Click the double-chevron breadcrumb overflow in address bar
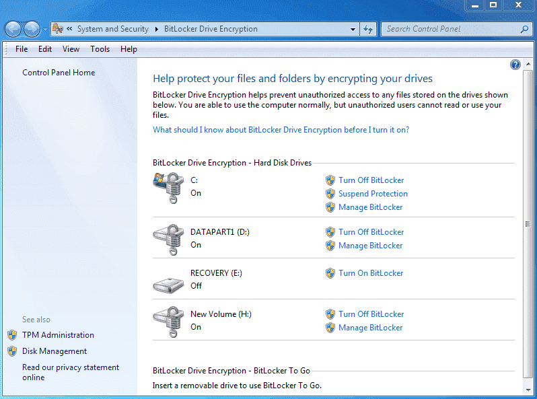Screen dimensions: 537x399 pos(69,29)
